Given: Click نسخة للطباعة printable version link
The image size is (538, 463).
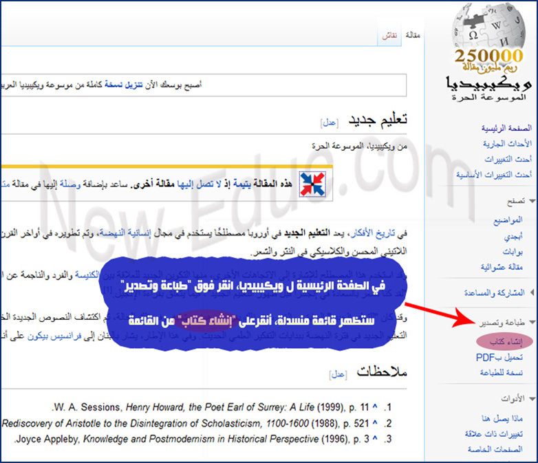Looking at the screenshot, I should (502, 372).
